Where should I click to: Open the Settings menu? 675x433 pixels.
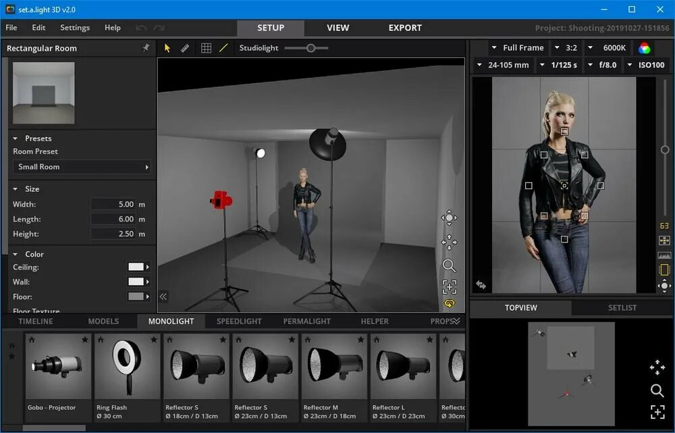[75, 28]
